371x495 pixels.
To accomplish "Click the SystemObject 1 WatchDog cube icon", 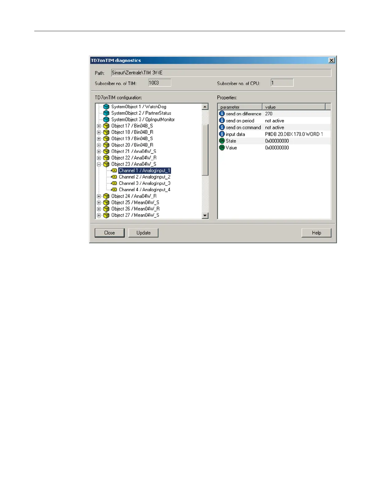I will point(106,107).
